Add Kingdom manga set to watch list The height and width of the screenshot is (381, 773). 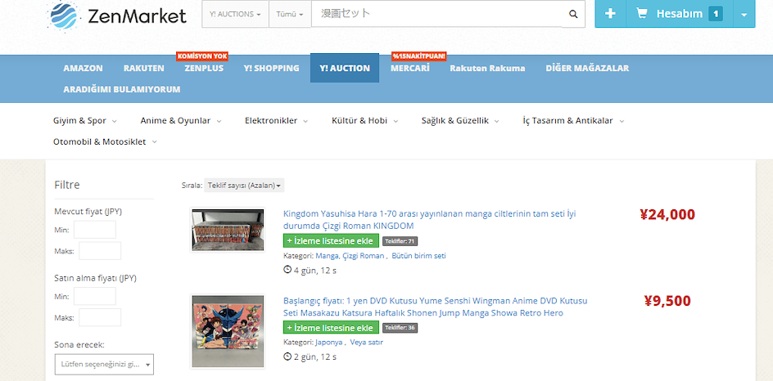coord(331,240)
